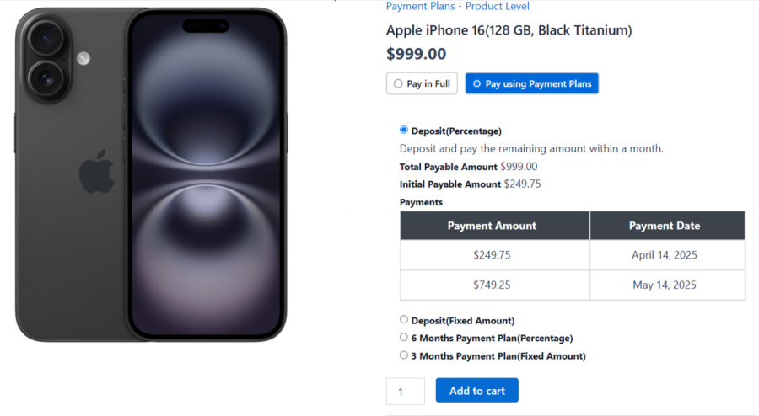This screenshot has width=759, height=416.
Task: Click the Apple iPhone 16 product title
Action: tap(509, 30)
